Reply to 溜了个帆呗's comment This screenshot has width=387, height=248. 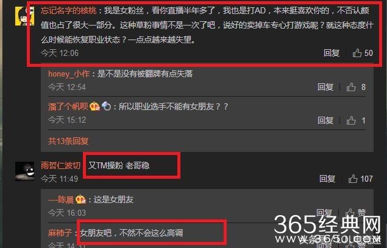coord(325,120)
